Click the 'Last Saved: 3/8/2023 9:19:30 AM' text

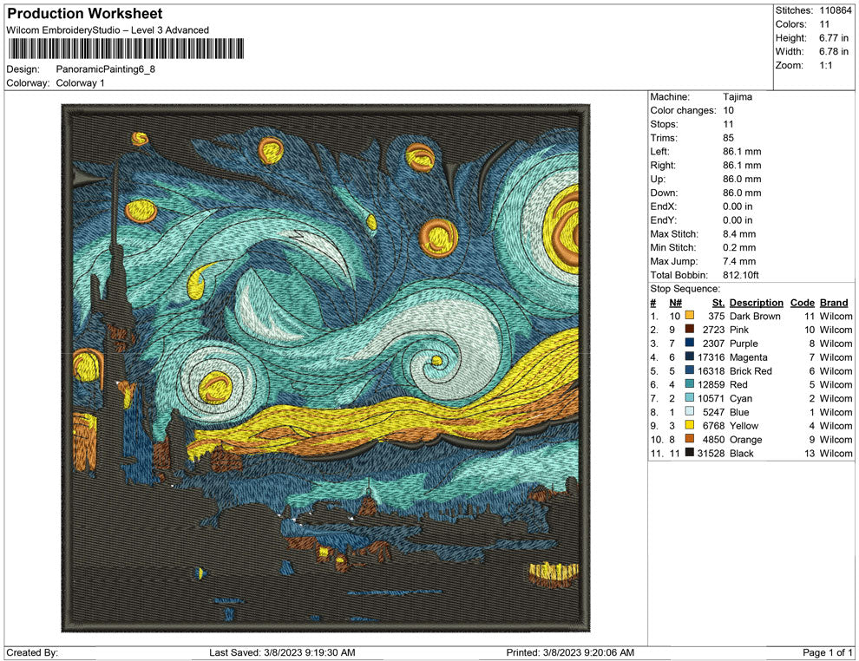[282, 652]
